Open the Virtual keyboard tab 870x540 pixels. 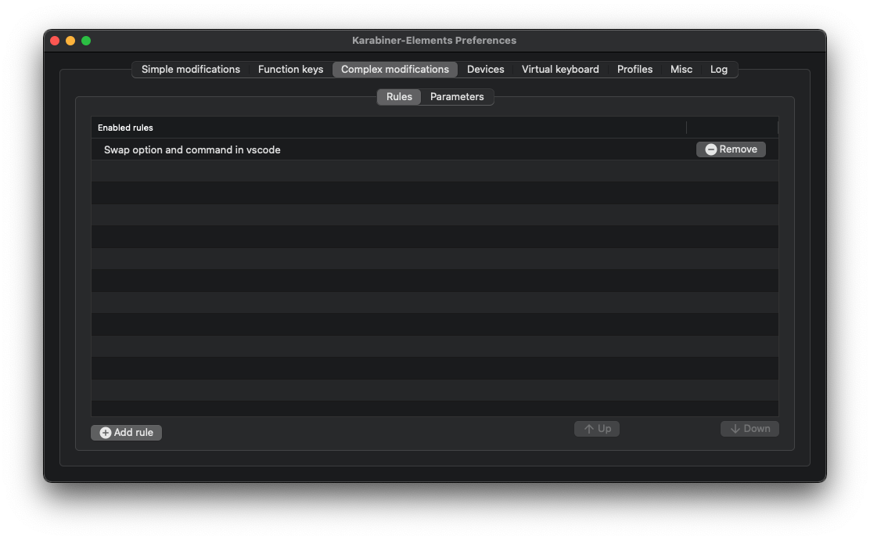pos(560,70)
